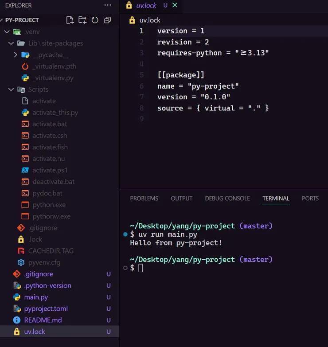Open the .lock file in .venv
328x347 pixels.
pyautogui.click(x=35, y=239)
